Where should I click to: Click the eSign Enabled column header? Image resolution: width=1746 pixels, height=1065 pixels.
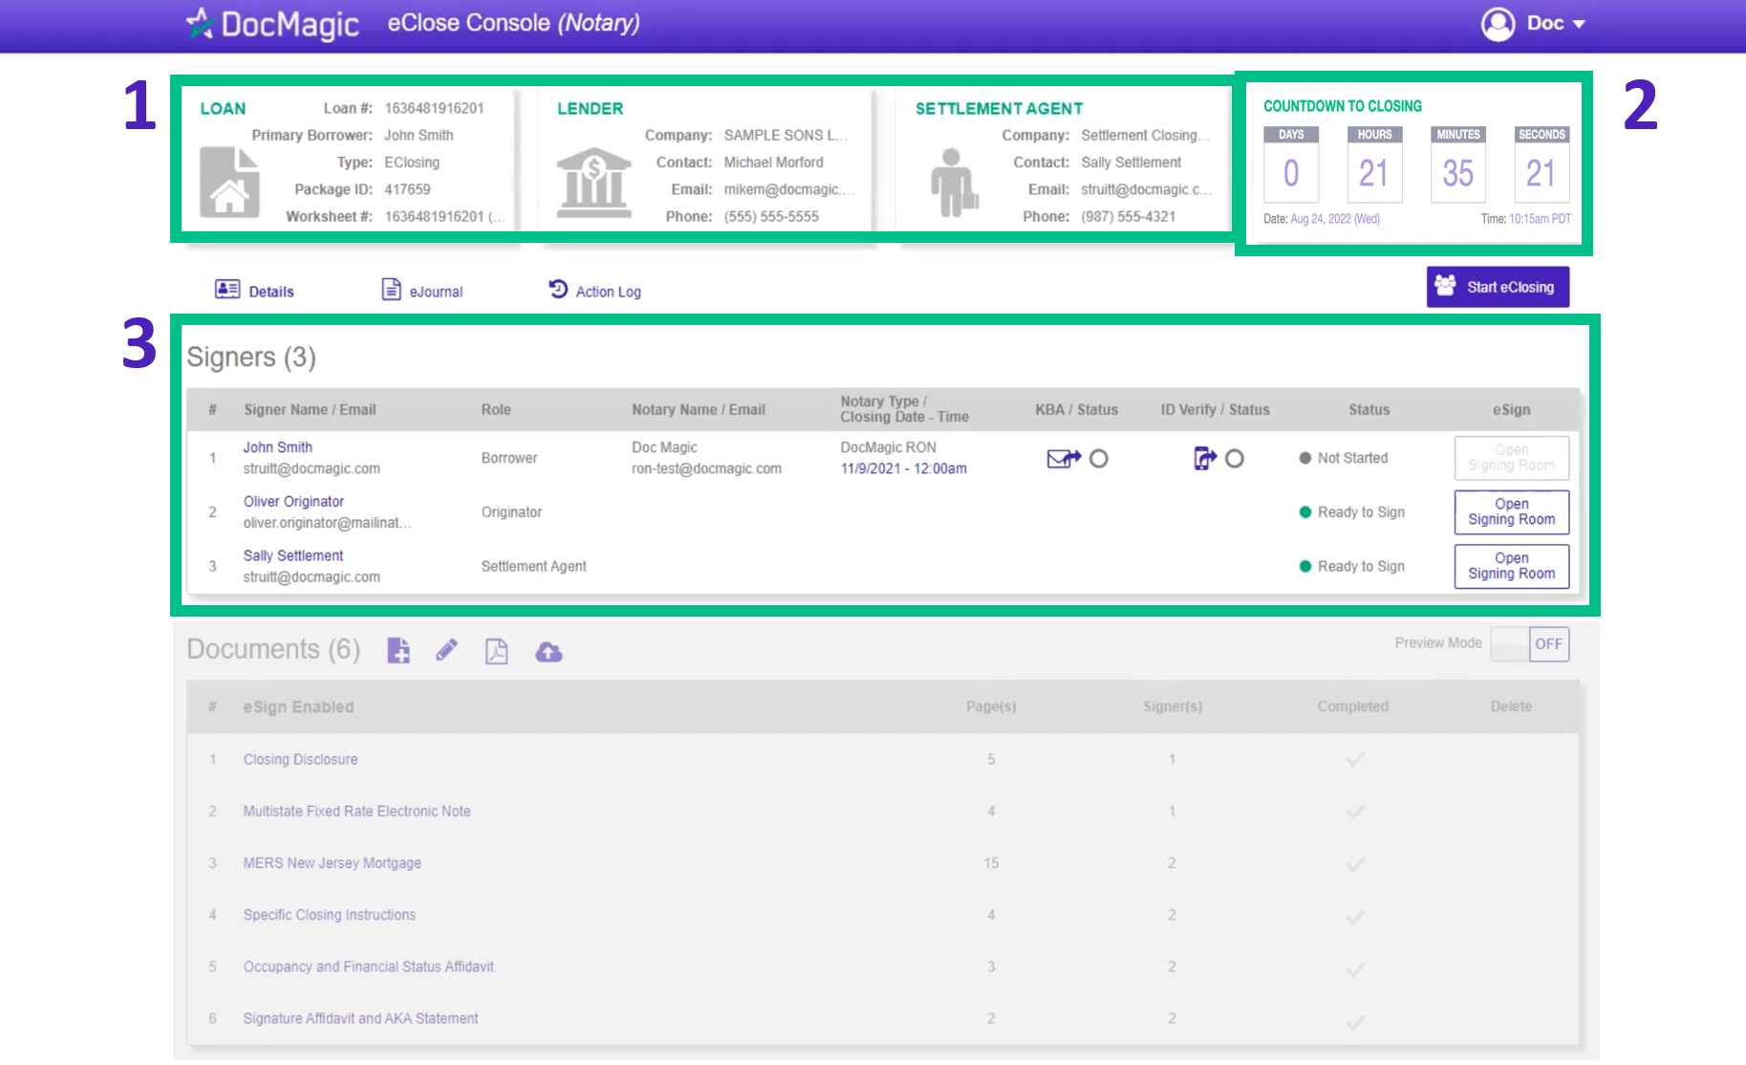point(298,707)
